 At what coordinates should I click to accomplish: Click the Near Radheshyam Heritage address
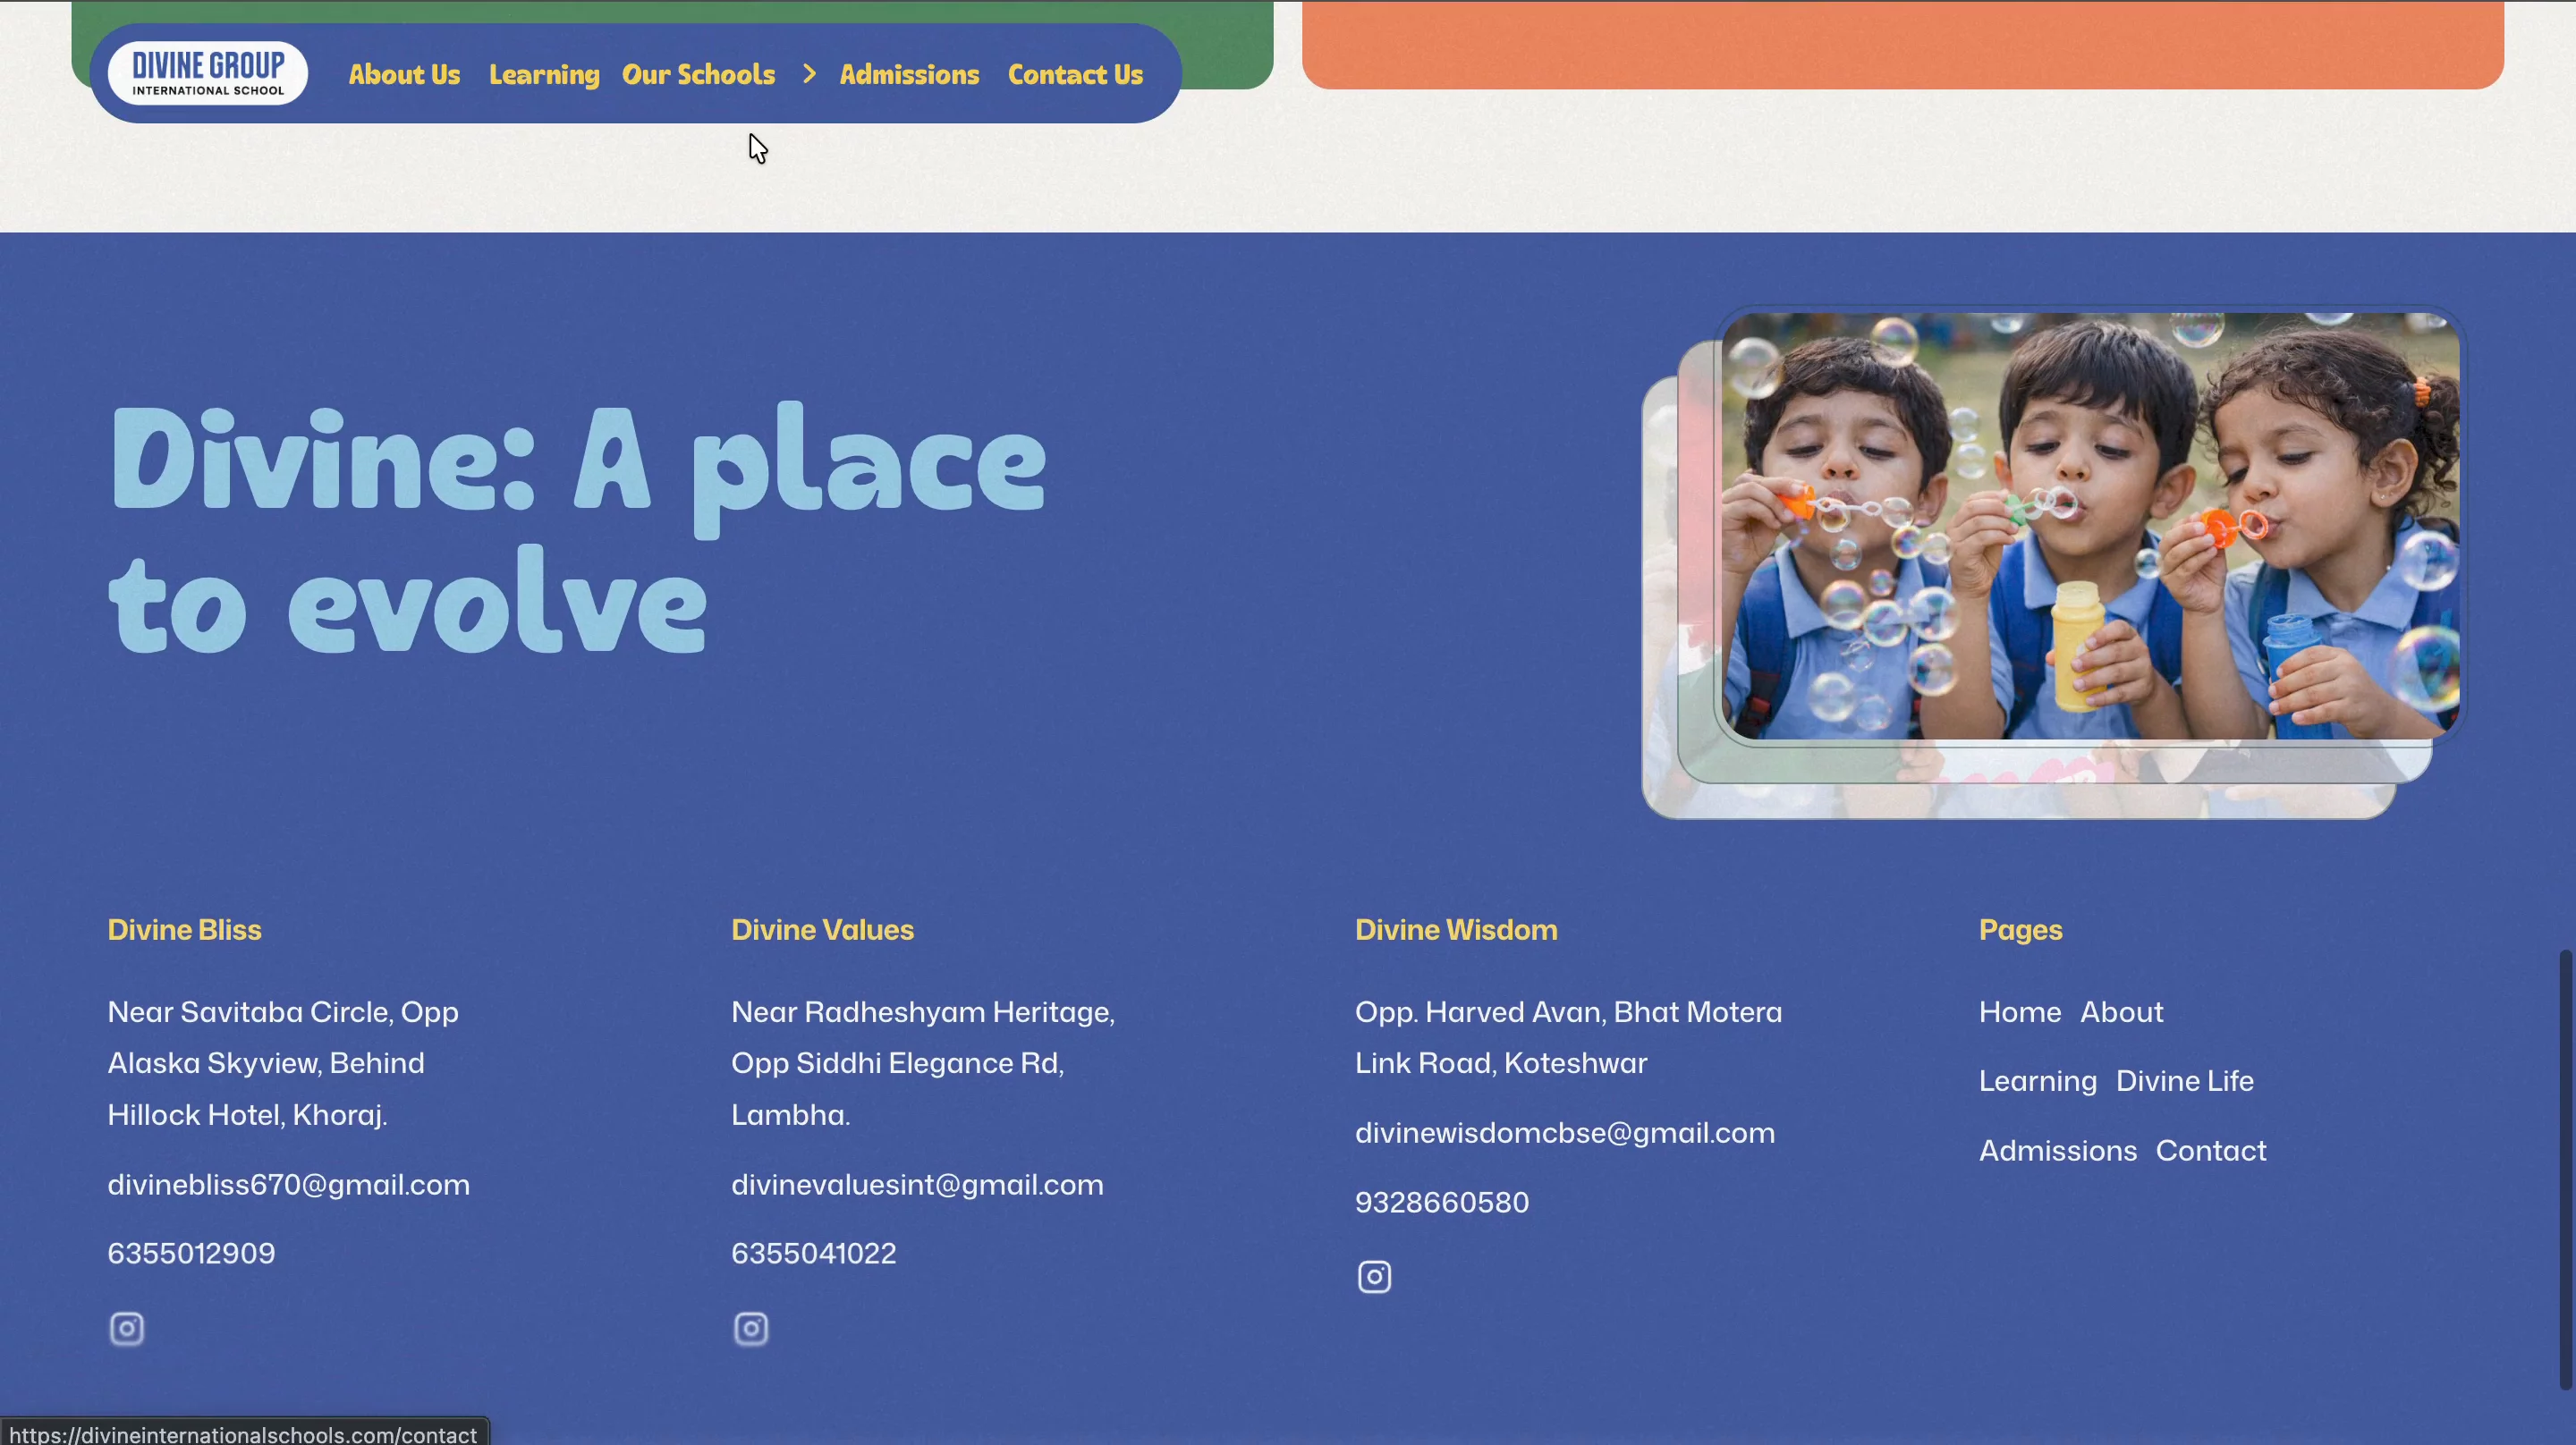click(922, 1063)
